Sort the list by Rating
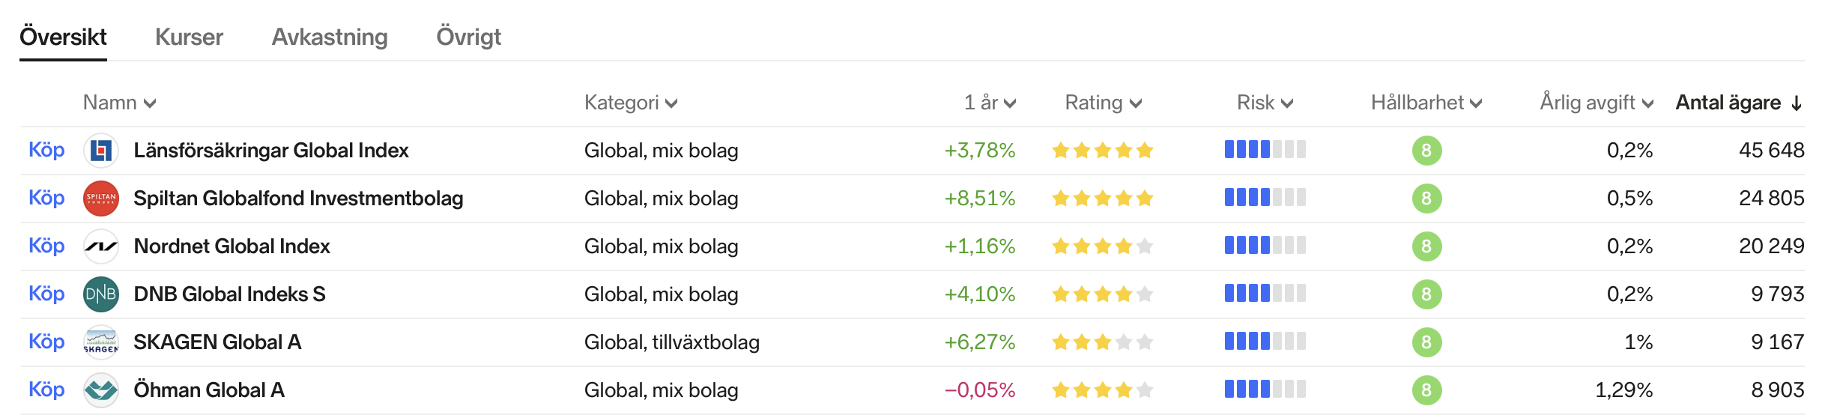This screenshot has width=1831, height=415. tap(1103, 103)
